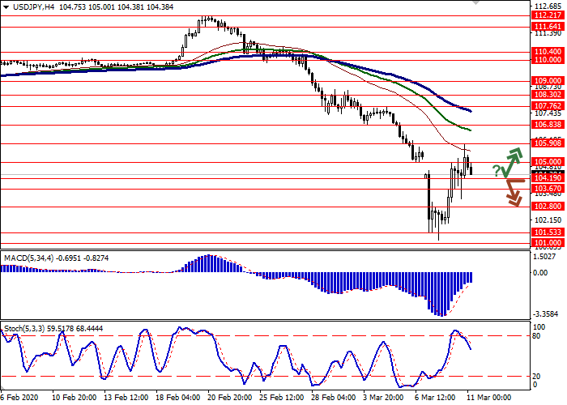
Task: Select the 105.000 resistance price label
Action: 548,162
